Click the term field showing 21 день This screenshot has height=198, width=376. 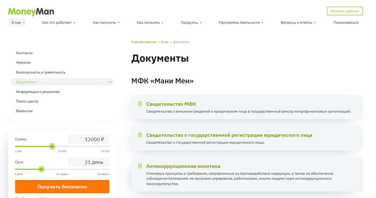(89, 162)
